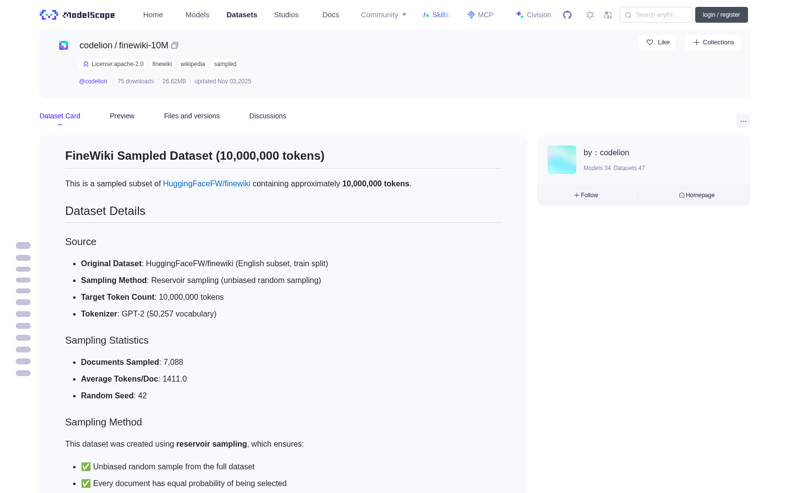Switch to Files and versions tab
790x493 pixels.
[192, 116]
